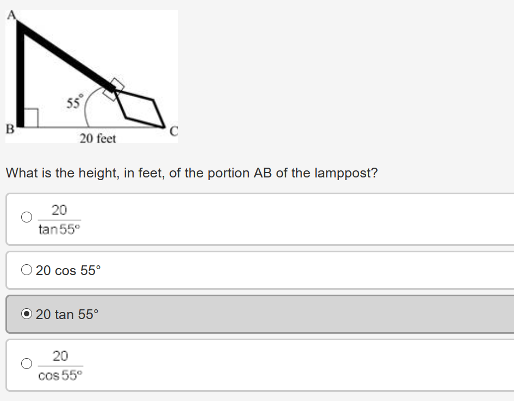The height and width of the screenshot is (401, 514).
Task: Click the "20 tan 55°" answer text
Action: coord(67,314)
